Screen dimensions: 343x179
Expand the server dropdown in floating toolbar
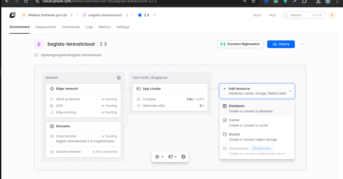point(173,157)
